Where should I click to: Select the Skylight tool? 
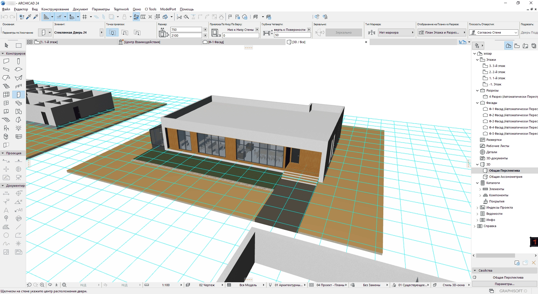(18, 103)
